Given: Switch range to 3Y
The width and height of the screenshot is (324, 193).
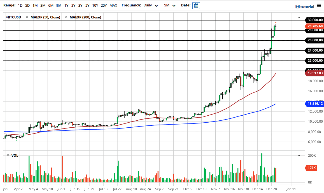Looking at the screenshot, I should [80, 6].
